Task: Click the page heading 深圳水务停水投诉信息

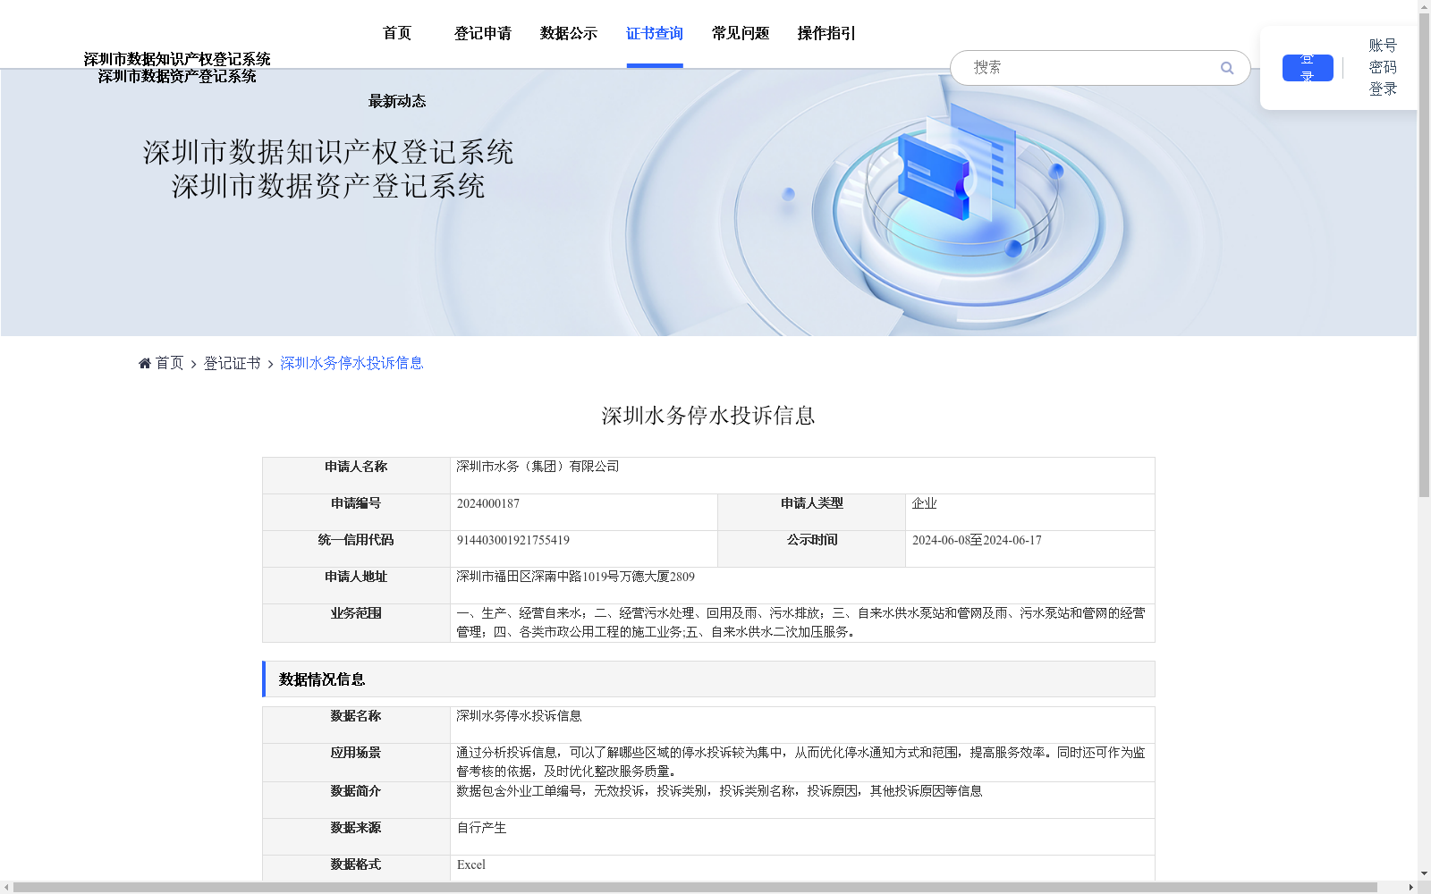Action: (x=708, y=416)
